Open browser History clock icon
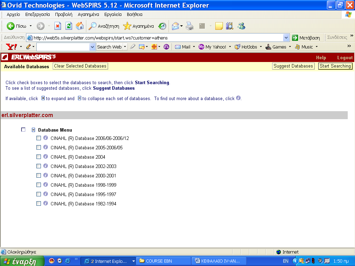Screen dimensions: 355x266 [162, 26]
